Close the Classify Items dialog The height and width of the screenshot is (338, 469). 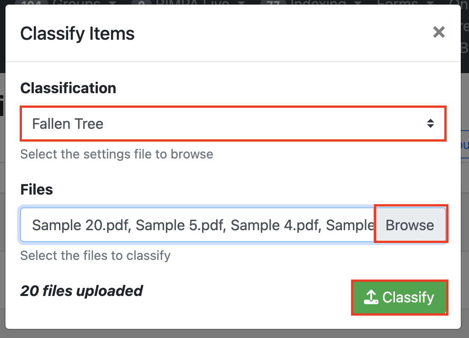(x=439, y=32)
